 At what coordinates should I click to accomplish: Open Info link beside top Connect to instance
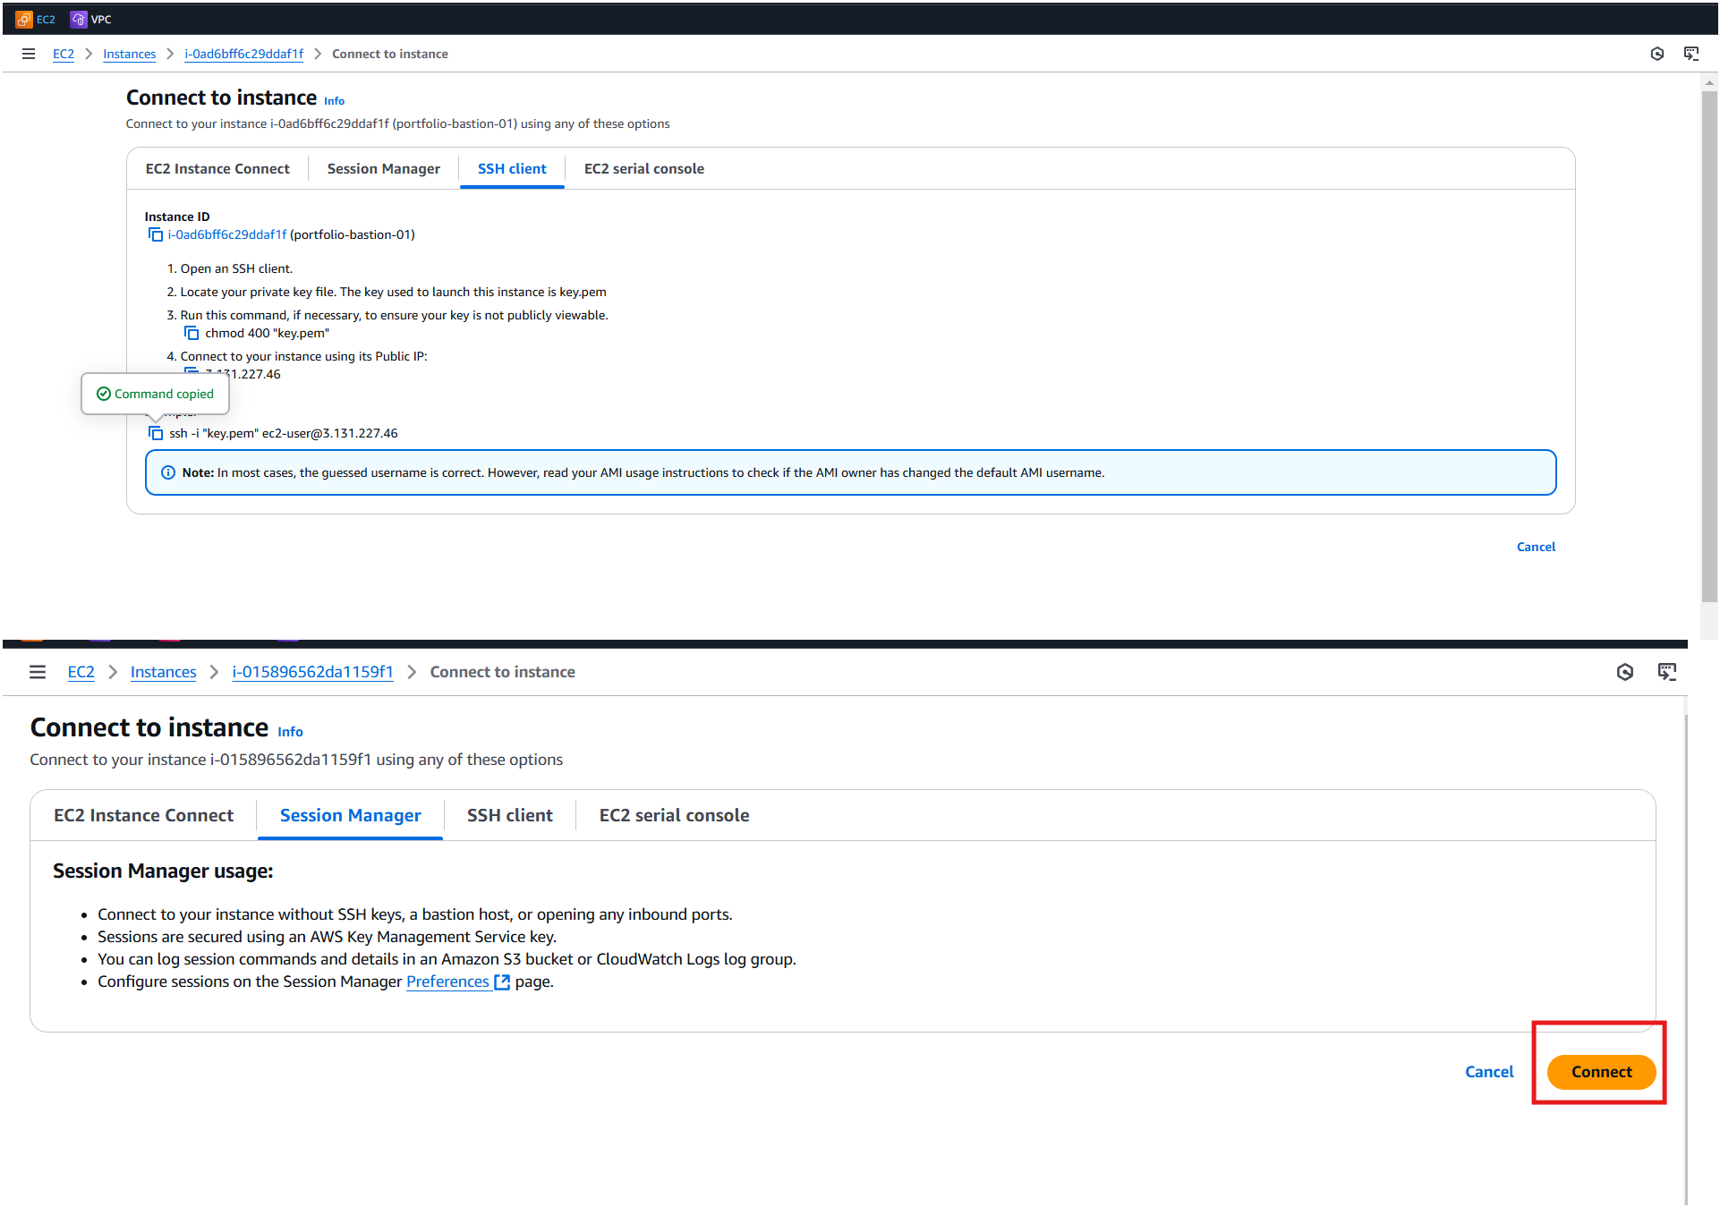tap(334, 101)
